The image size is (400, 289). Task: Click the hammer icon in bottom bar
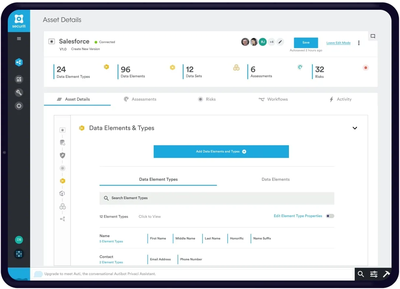point(386,274)
